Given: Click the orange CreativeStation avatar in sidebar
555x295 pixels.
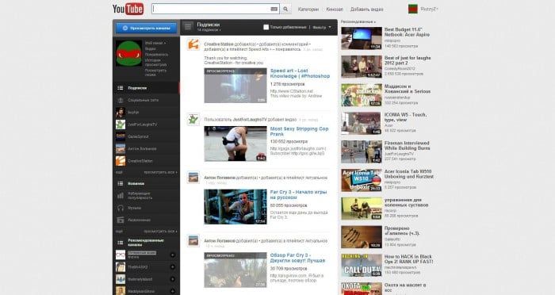Looking at the screenshot, I should click(121, 161).
